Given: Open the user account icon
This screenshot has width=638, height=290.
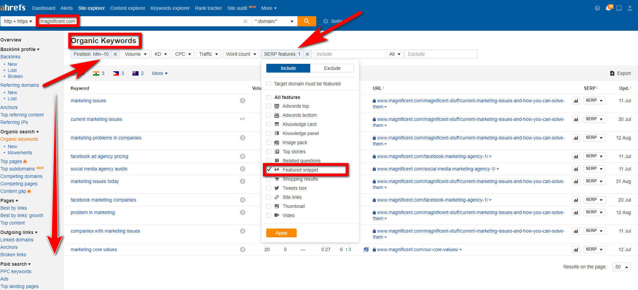Looking at the screenshot, I should (630, 8).
